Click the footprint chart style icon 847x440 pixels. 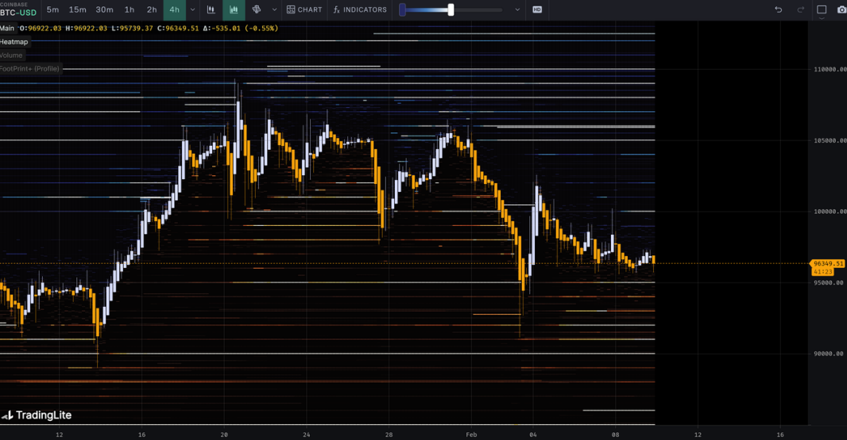[x=257, y=10]
